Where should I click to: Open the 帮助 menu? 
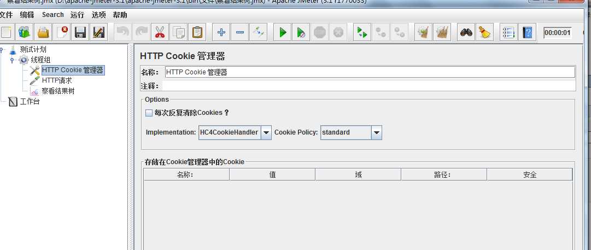pyautogui.click(x=120, y=15)
